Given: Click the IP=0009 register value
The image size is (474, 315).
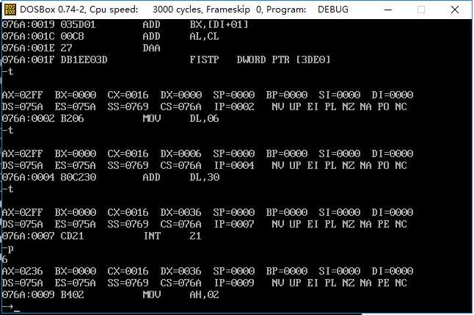Looking at the screenshot, I should point(234,283).
